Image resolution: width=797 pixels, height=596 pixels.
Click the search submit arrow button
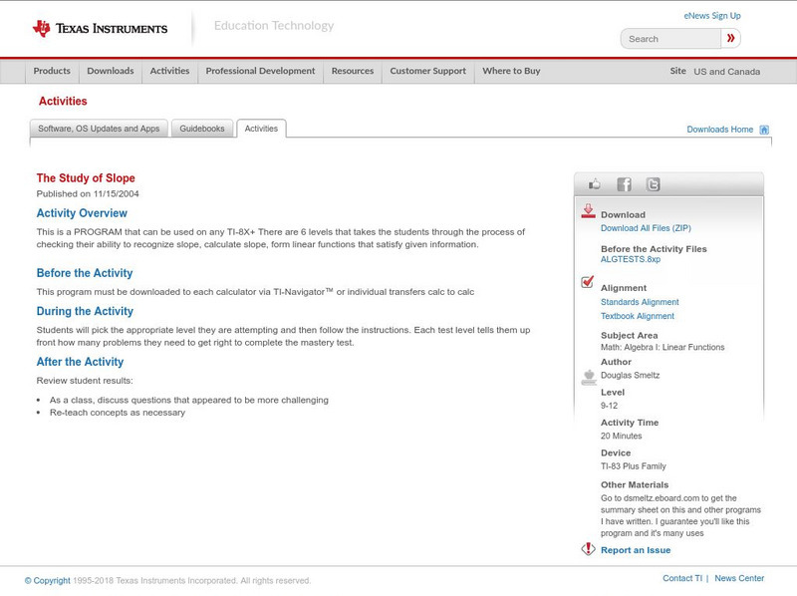731,39
